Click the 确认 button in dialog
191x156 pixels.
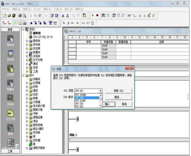pyautogui.click(x=109, y=104)
